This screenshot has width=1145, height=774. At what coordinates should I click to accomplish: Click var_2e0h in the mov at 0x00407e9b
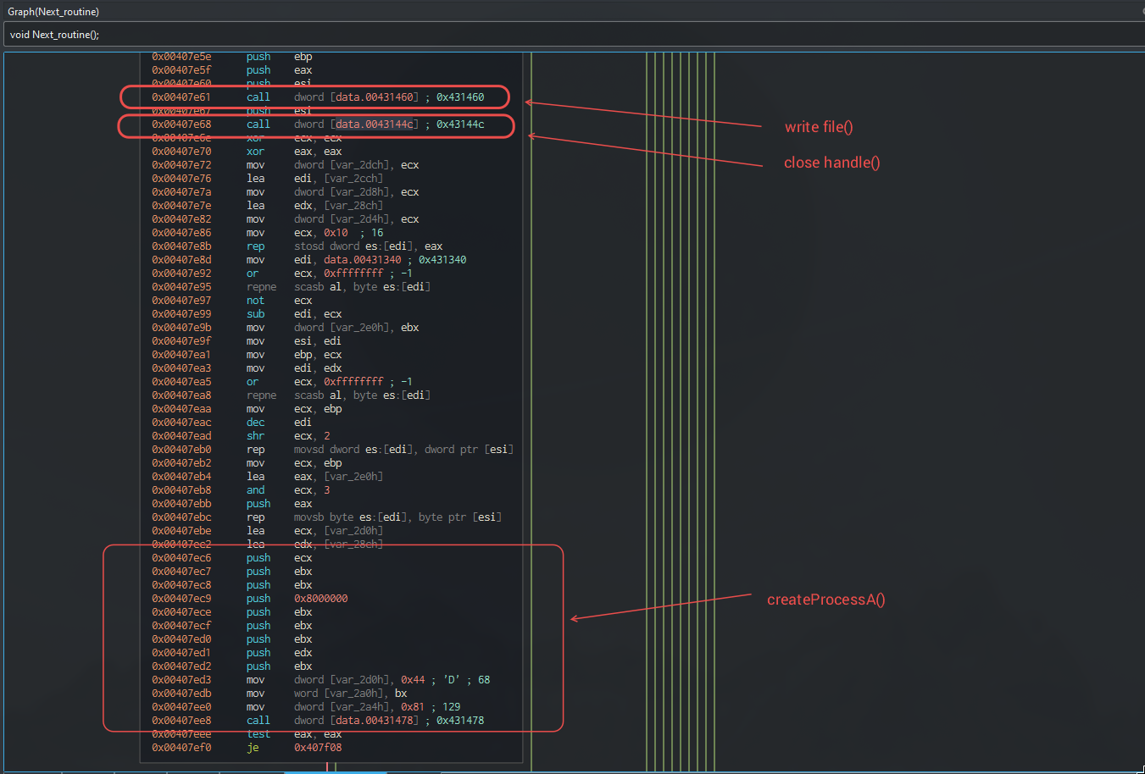pyautogui.click(x=360, y=328)
